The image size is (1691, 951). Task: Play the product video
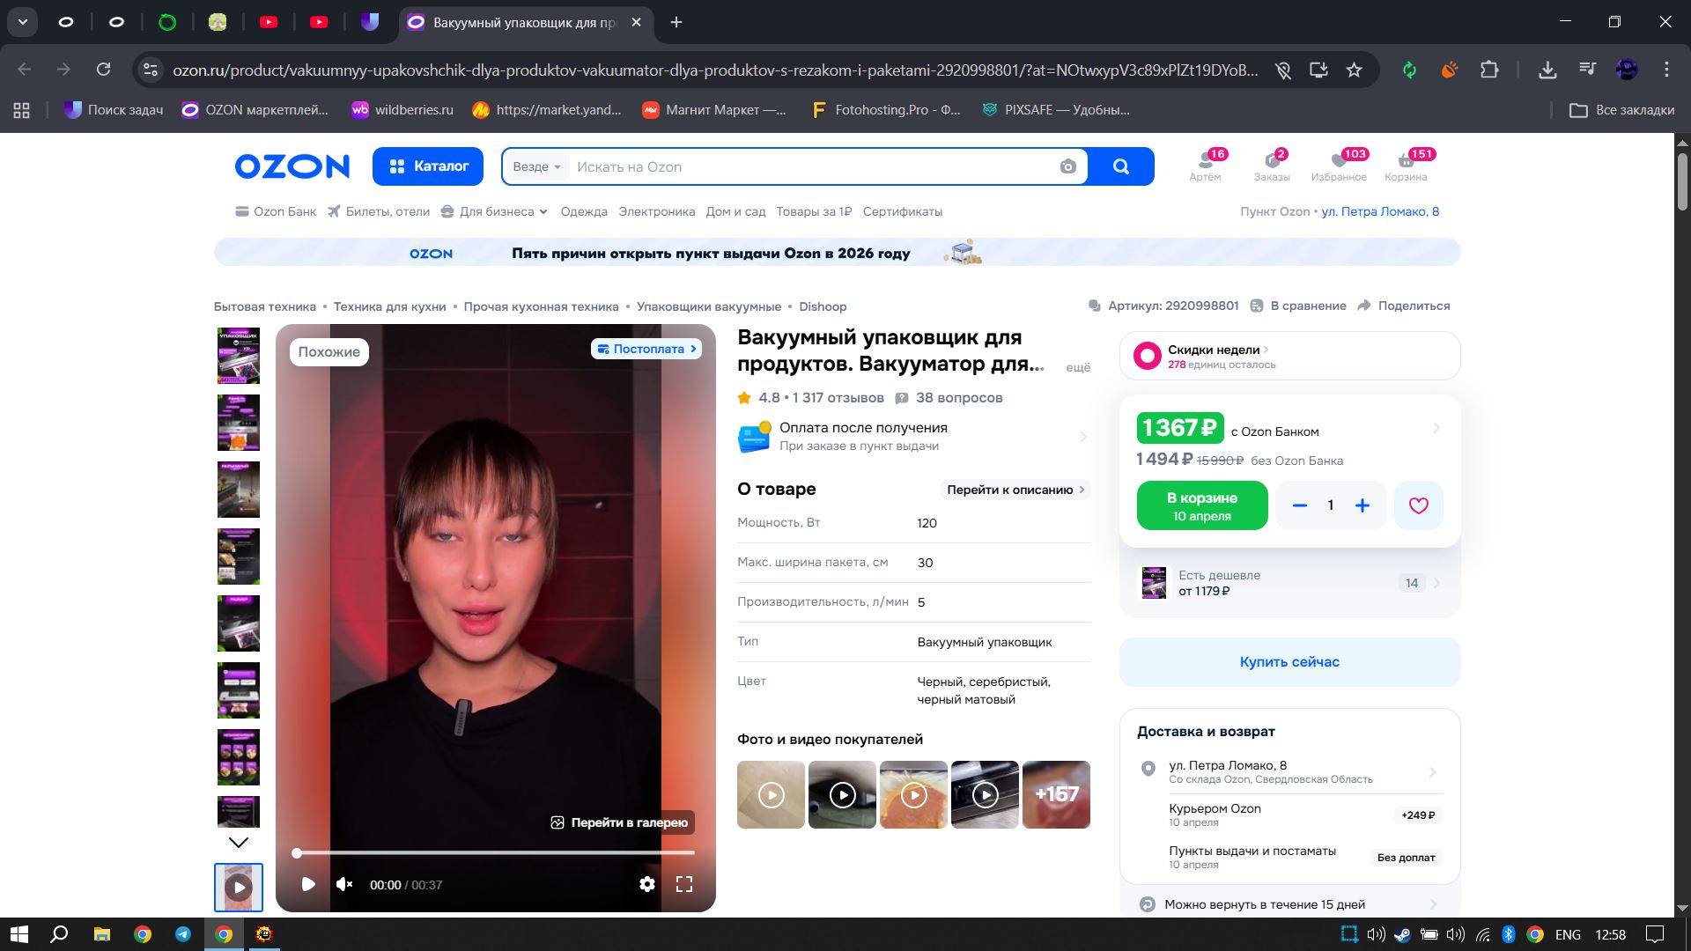(x=308, y=884)
